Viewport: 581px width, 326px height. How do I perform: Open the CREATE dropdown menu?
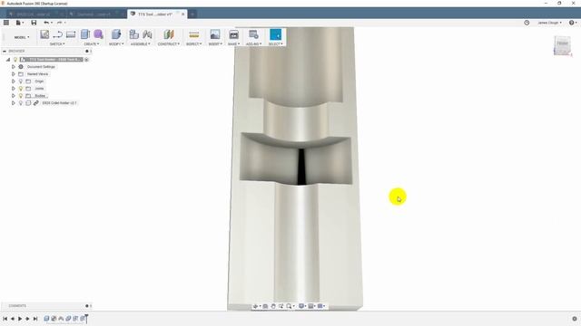pos(91,44)
